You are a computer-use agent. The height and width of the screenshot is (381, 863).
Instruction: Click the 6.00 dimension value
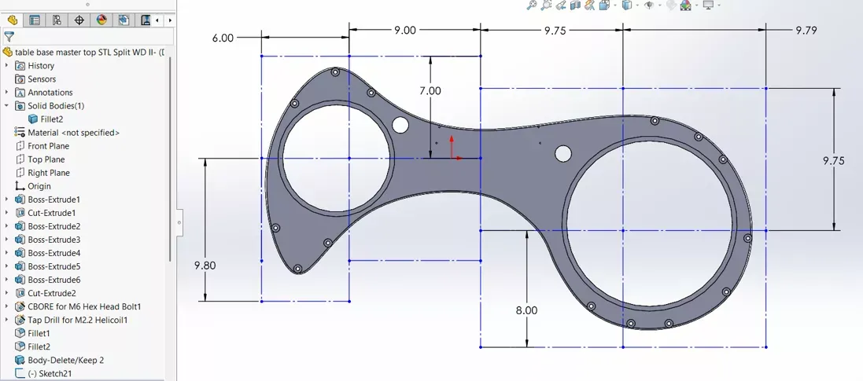(x=223, y=38)
